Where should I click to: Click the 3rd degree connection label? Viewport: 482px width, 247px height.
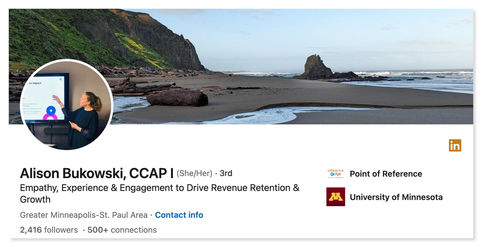(226, 173)
